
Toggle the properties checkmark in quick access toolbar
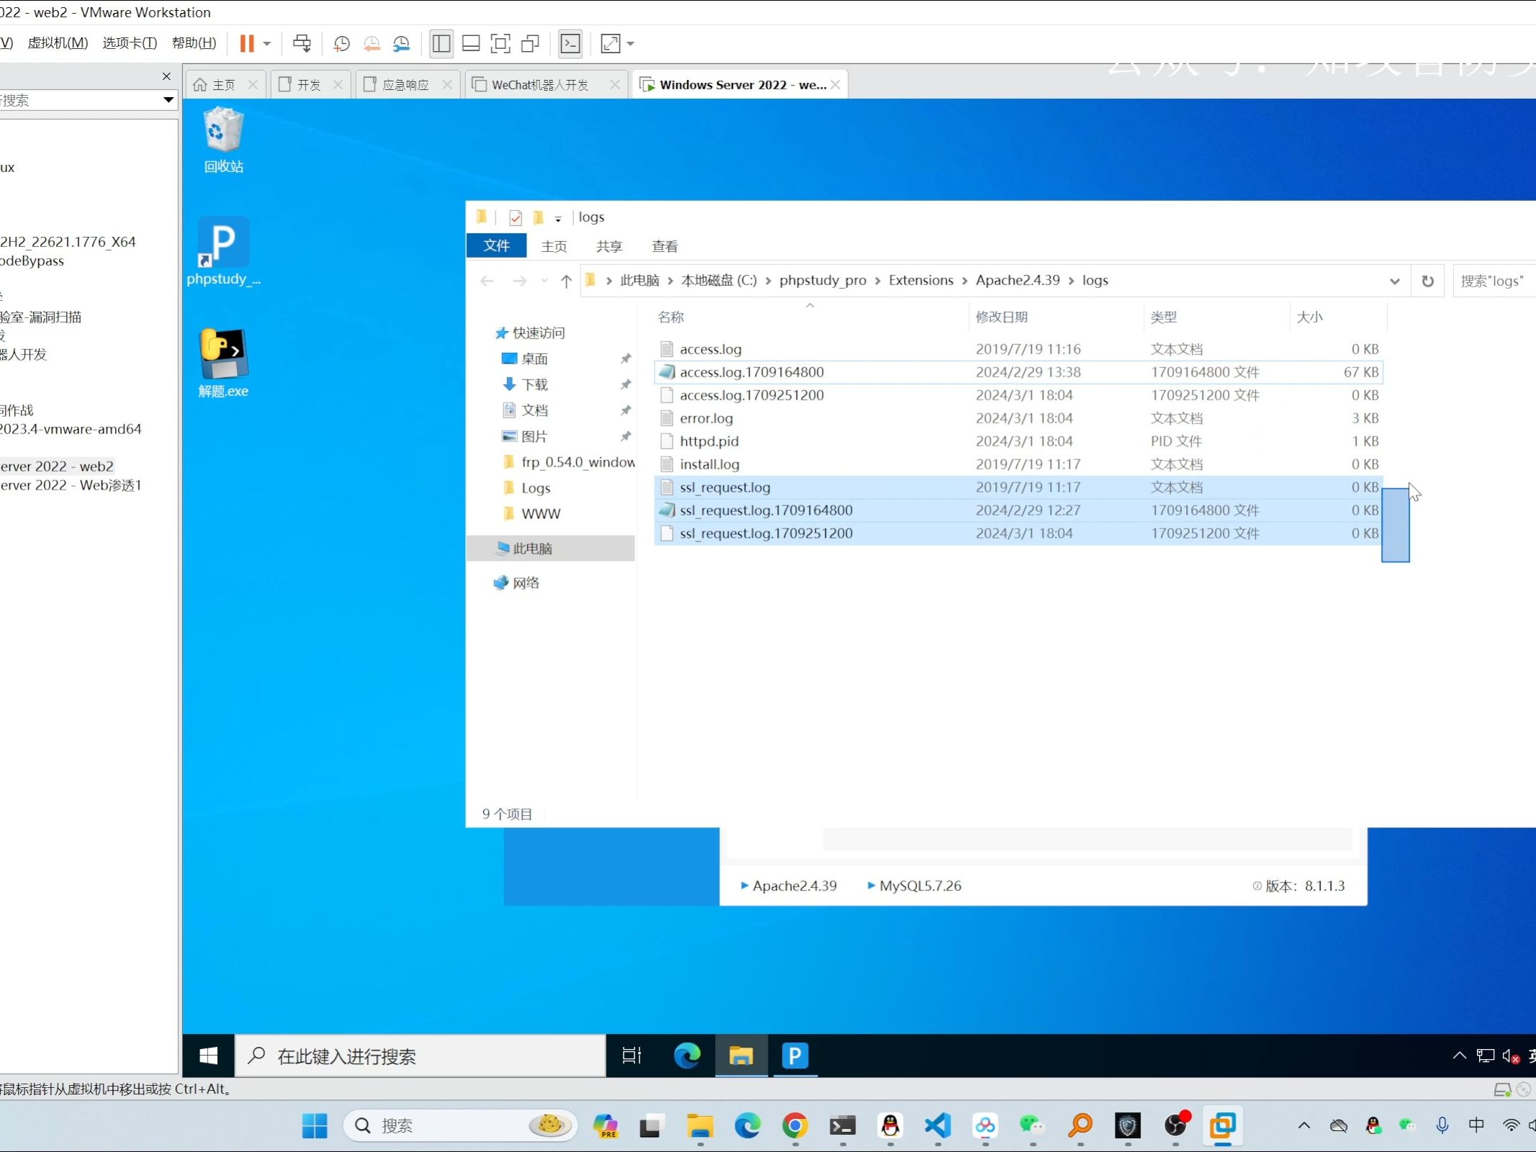[x=516, y=217]
